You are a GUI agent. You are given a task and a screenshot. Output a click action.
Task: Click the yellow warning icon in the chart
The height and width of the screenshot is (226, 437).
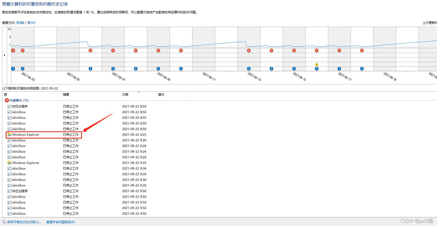point(317,64)
